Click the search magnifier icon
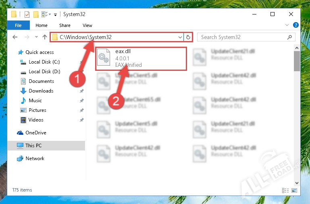Screen dimensions: 310x204 [x=289, y=37]
